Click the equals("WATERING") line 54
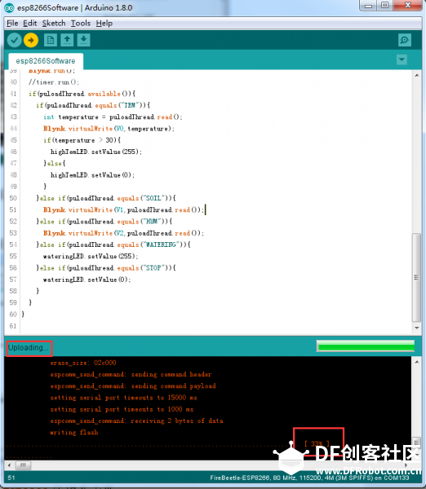The width and height of the screenshot is (426, 489). coord(113,244)
